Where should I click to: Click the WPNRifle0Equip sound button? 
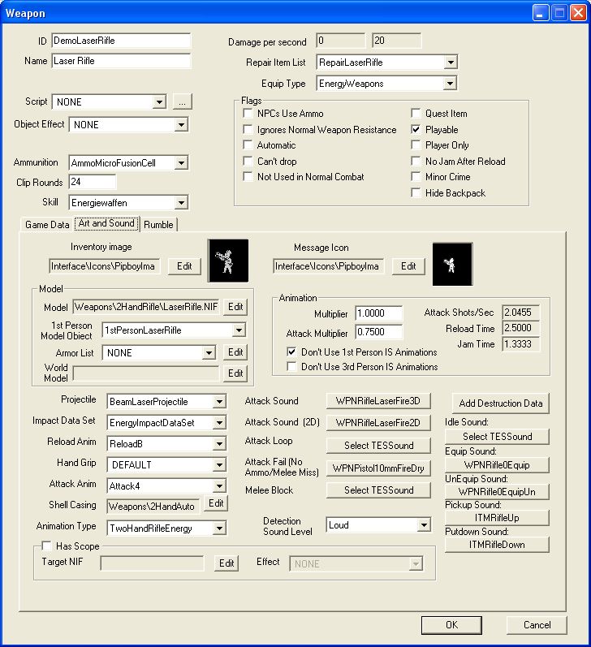[x=497, y=465]
